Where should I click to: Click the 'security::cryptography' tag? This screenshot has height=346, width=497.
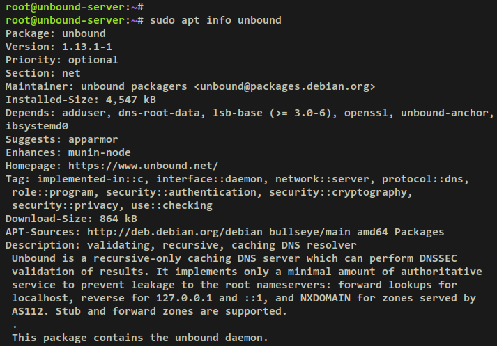[x=338, y=192]
